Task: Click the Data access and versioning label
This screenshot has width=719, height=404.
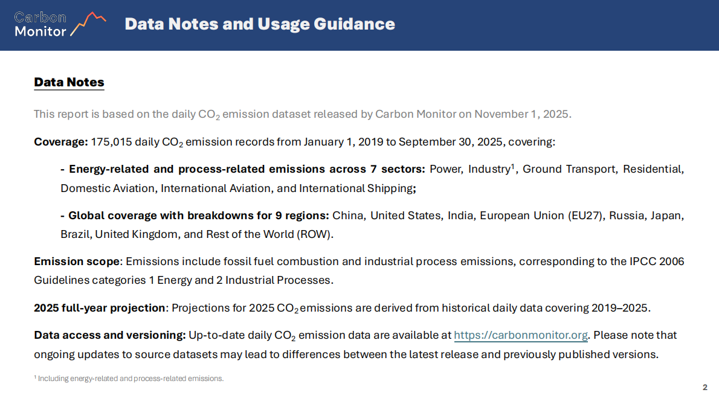Action: (x=109, y=335)
